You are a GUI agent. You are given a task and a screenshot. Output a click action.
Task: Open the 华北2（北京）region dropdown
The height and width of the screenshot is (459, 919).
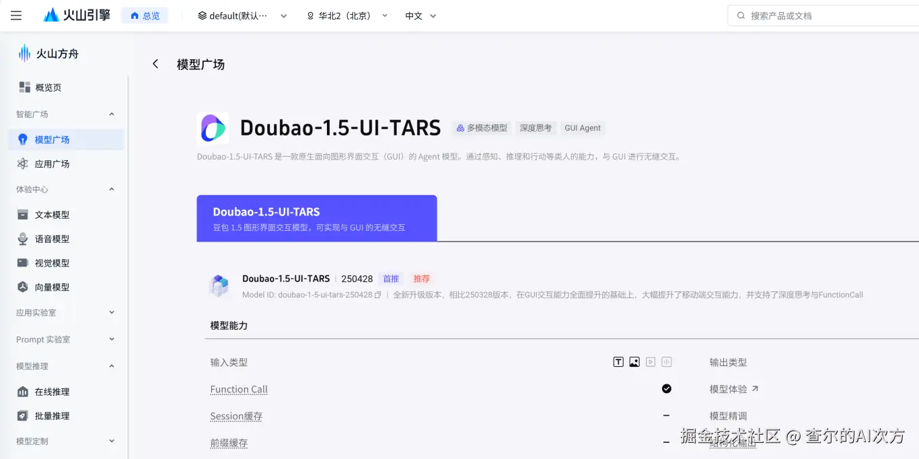click(x=347, y=15)
